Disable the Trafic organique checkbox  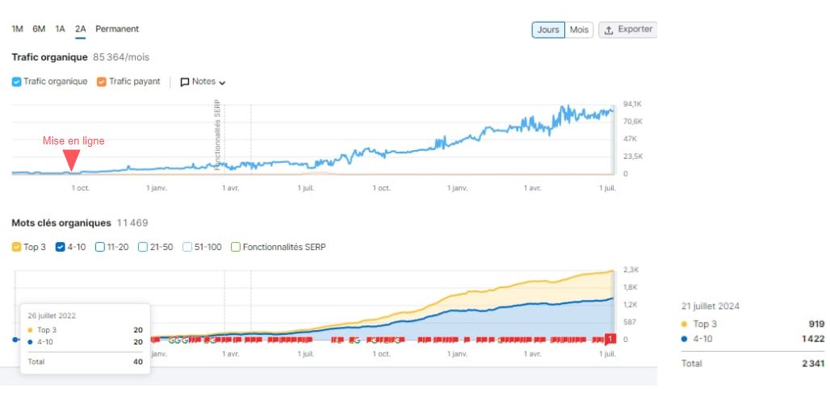[x=17, y=81]
